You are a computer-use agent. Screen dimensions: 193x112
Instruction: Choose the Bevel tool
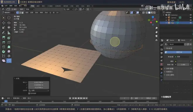click(x=4, y=42)
